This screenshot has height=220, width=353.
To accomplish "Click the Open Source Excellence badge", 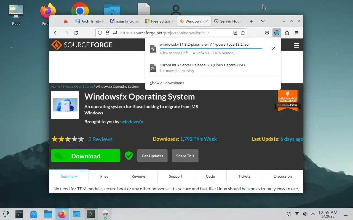I will coord(288,101).
